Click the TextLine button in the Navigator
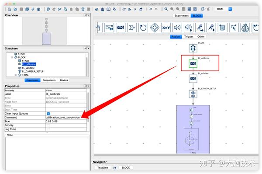The width and height of the screenshot is (262, 174). (x=103, y=167)
